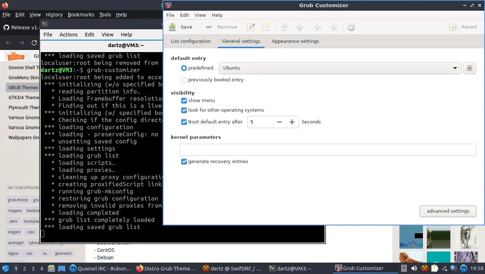
Task: Switch to Quassel IRC taskbar entry
Action: pos(101,268)
